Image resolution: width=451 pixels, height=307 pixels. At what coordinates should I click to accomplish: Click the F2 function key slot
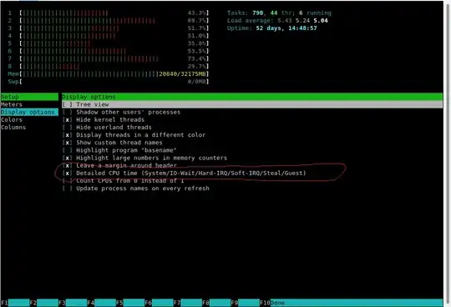44,303
